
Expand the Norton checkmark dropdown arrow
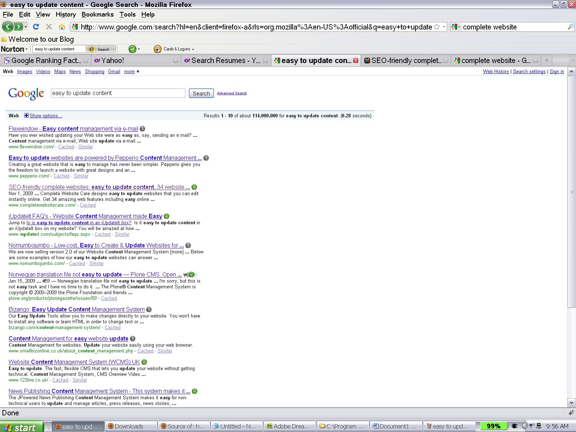coord(139,49)
